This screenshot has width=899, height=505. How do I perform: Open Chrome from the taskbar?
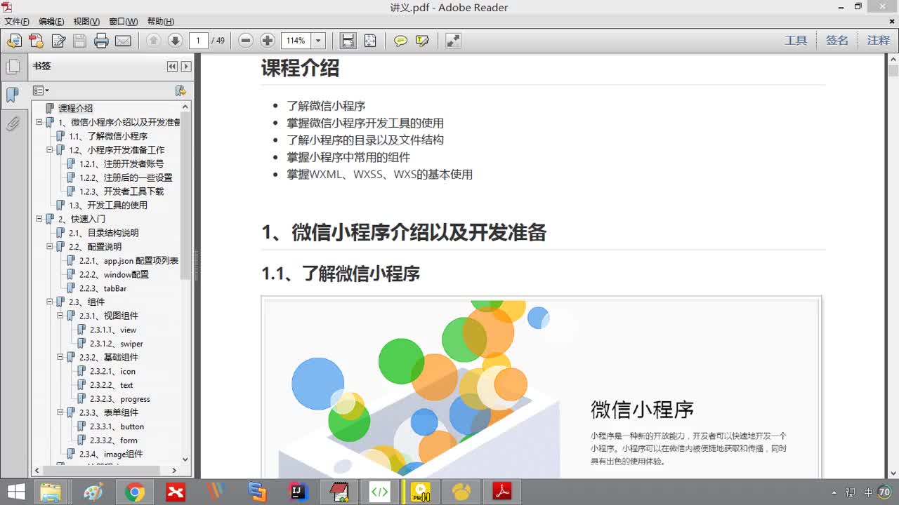click(134, 492)
